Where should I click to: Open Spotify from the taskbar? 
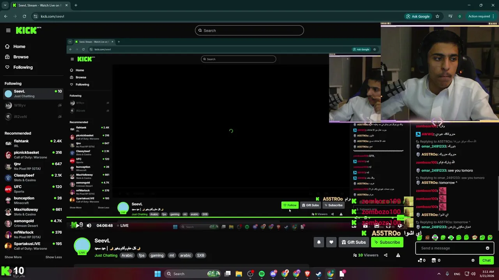pyautogui.click(x=262, y=274)
